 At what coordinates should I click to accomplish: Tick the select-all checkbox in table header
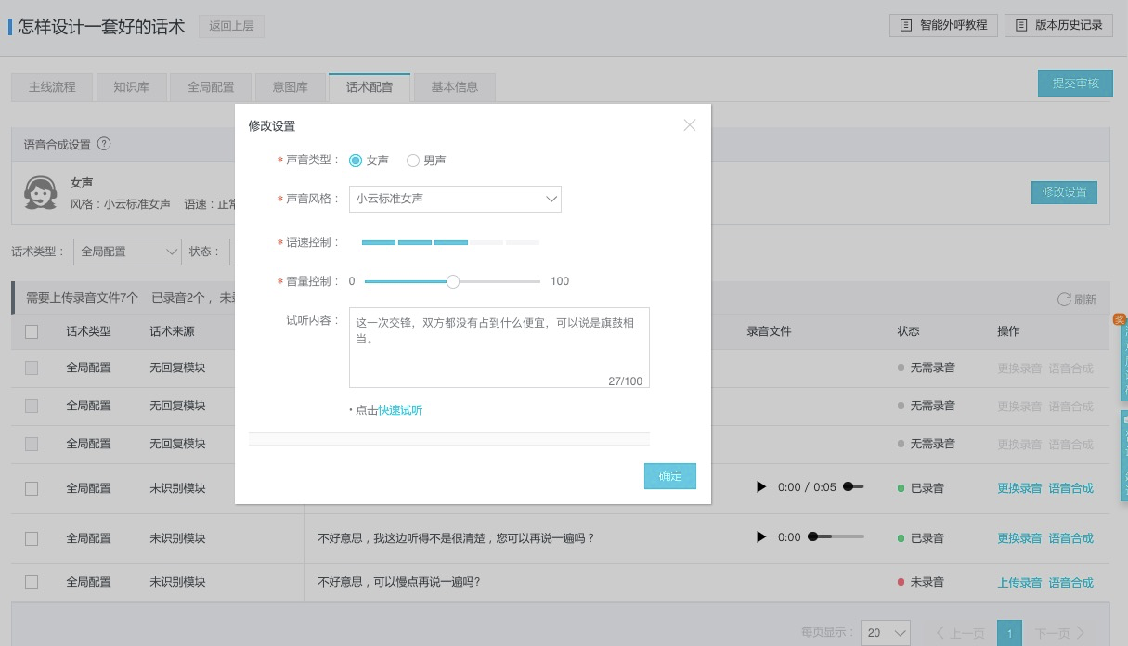(32, 331)
